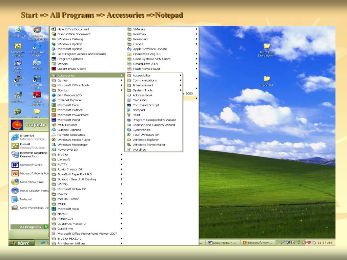This screenshot has height=260, width=347.
Task: Switch to the Microsoft PowerPoint taskbar button
Action: 258,242
